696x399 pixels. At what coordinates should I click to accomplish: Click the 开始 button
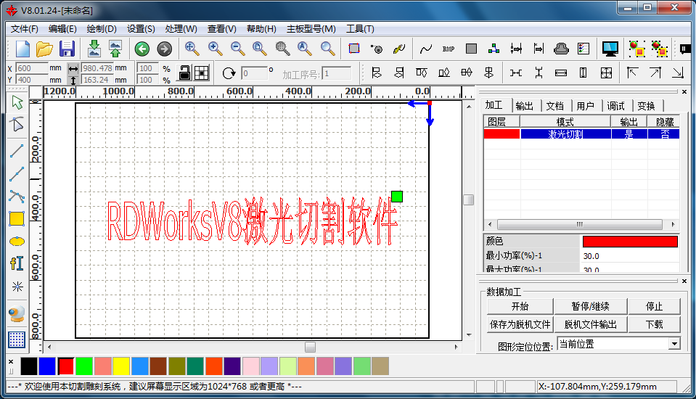click(x=520, y=306)
